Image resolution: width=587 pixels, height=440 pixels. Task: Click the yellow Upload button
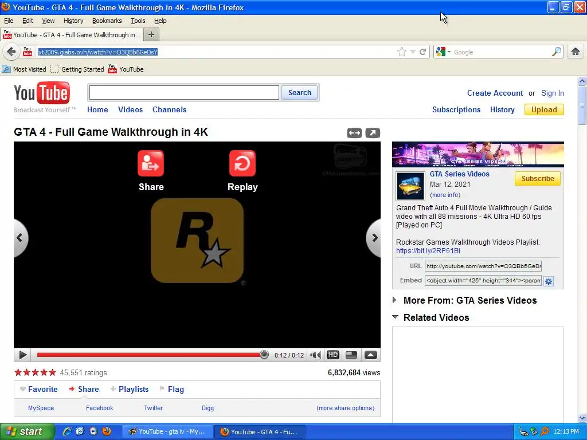click(544, 109)
